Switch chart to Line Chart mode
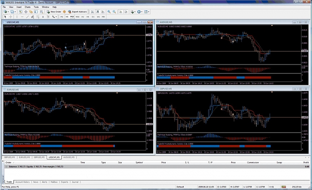 coord(103,12)
